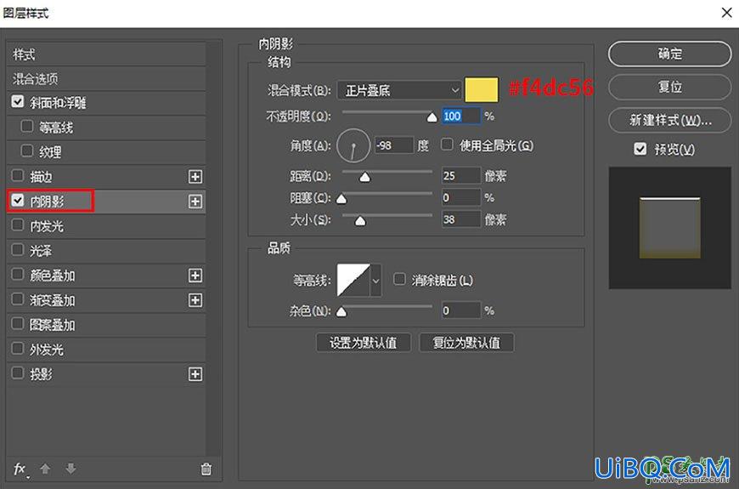Enable 纹理 sub-option checkbox

(x=27, y=151)
